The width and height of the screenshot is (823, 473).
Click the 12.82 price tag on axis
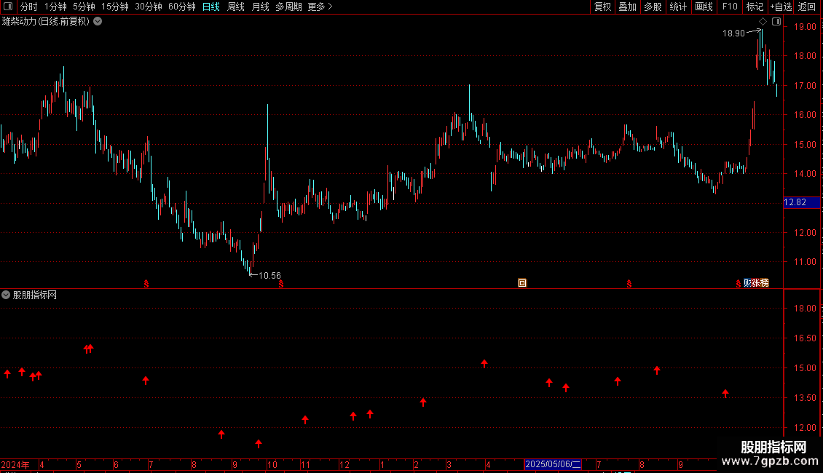point(801,202)
